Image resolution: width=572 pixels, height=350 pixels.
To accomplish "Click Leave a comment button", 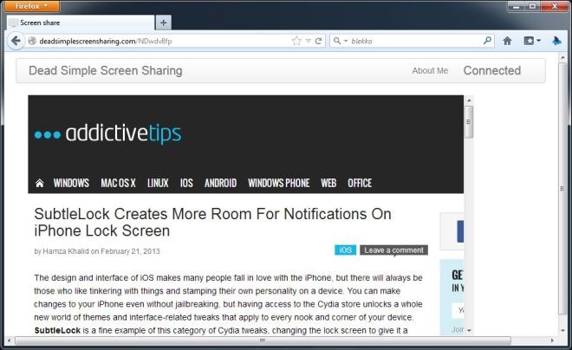I will point(394,250).
